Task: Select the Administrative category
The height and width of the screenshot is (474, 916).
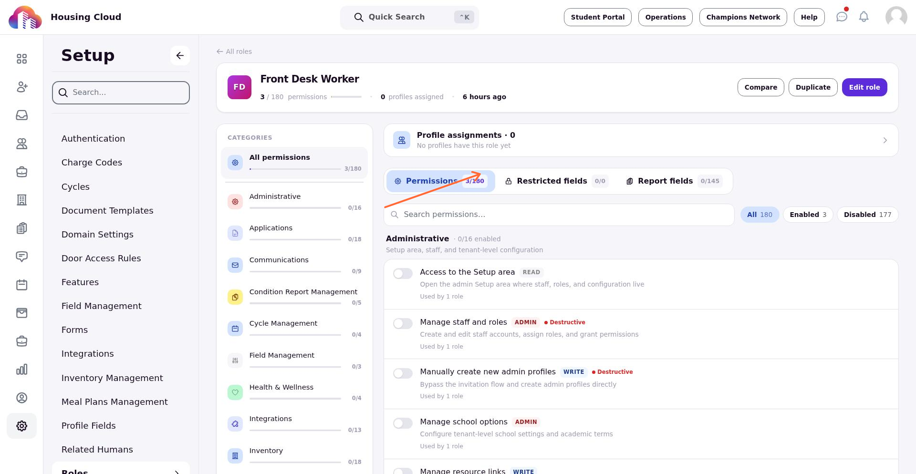Action: [x=294, y=202]
